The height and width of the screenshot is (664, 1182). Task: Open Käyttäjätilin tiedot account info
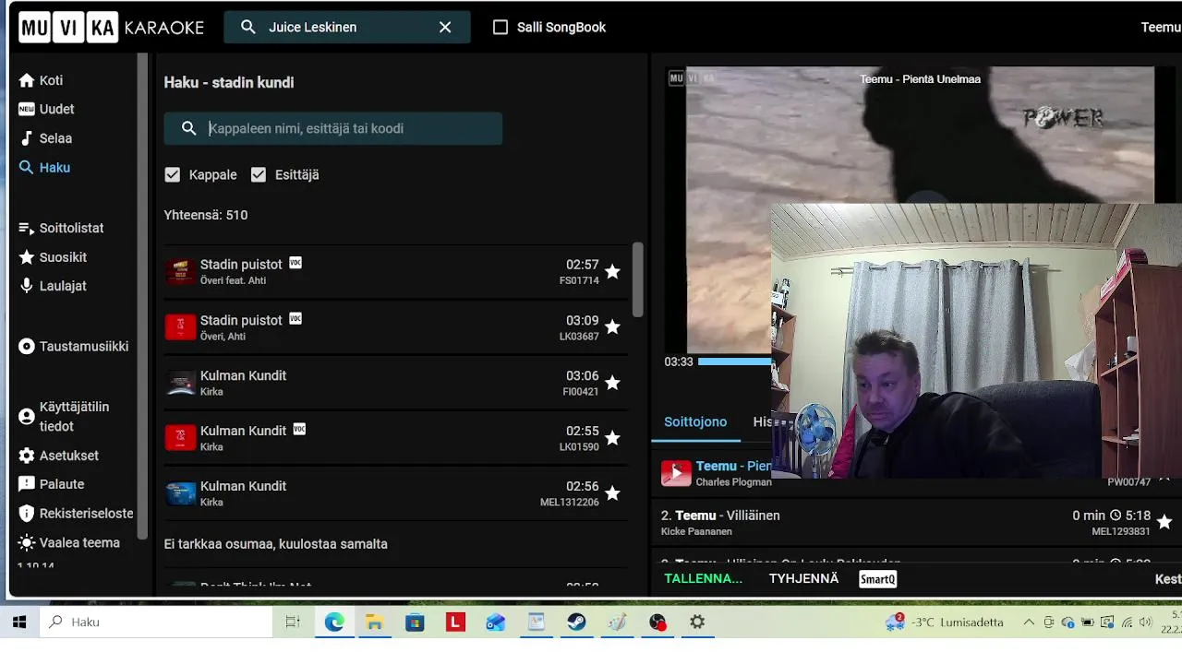click(65, 417)
